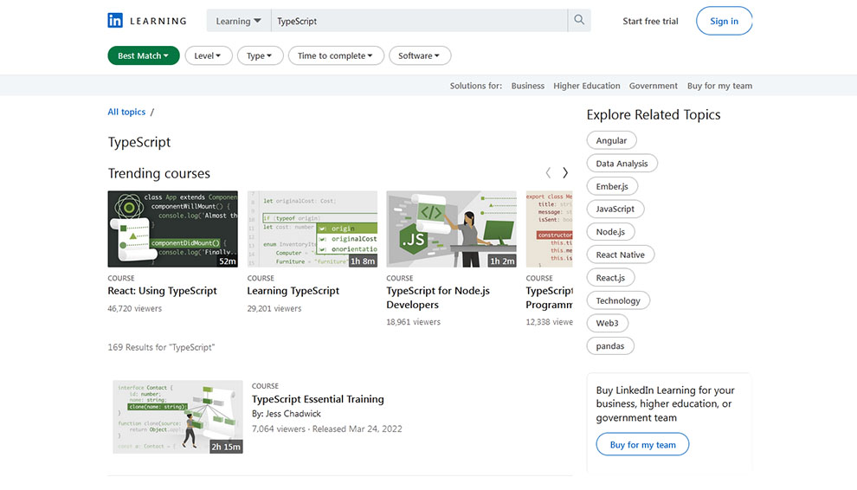Open TypeScript Essential Training thumbnail
857x490 pixels.
[x=177, y=416]
